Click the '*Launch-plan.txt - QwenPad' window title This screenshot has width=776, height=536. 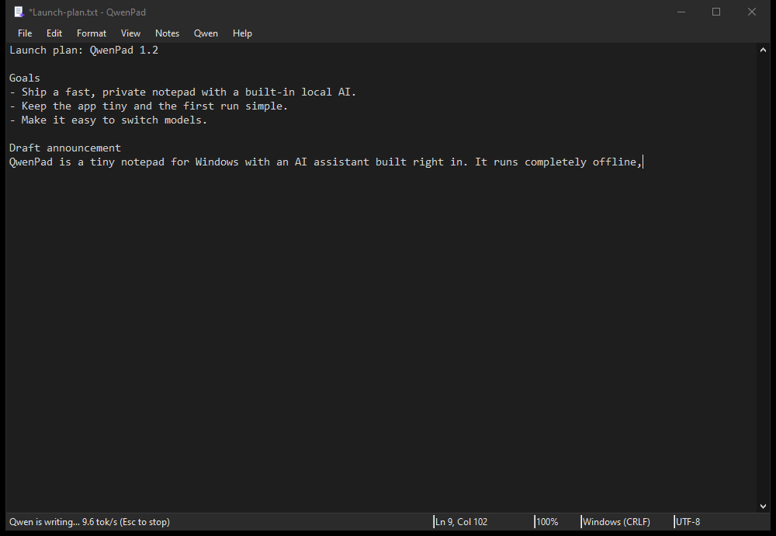click(87, 12)
